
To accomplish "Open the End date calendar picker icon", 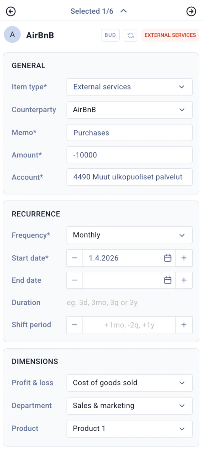I will coord(168,280).
